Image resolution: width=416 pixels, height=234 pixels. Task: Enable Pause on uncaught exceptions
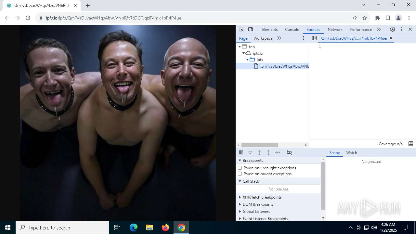pos(240,168)
